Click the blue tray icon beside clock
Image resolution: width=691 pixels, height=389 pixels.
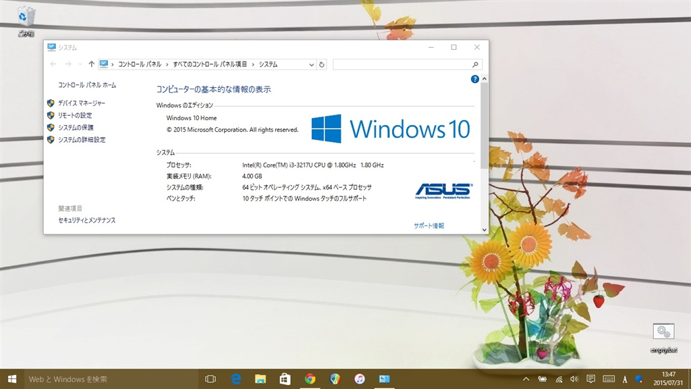(638, 379)
